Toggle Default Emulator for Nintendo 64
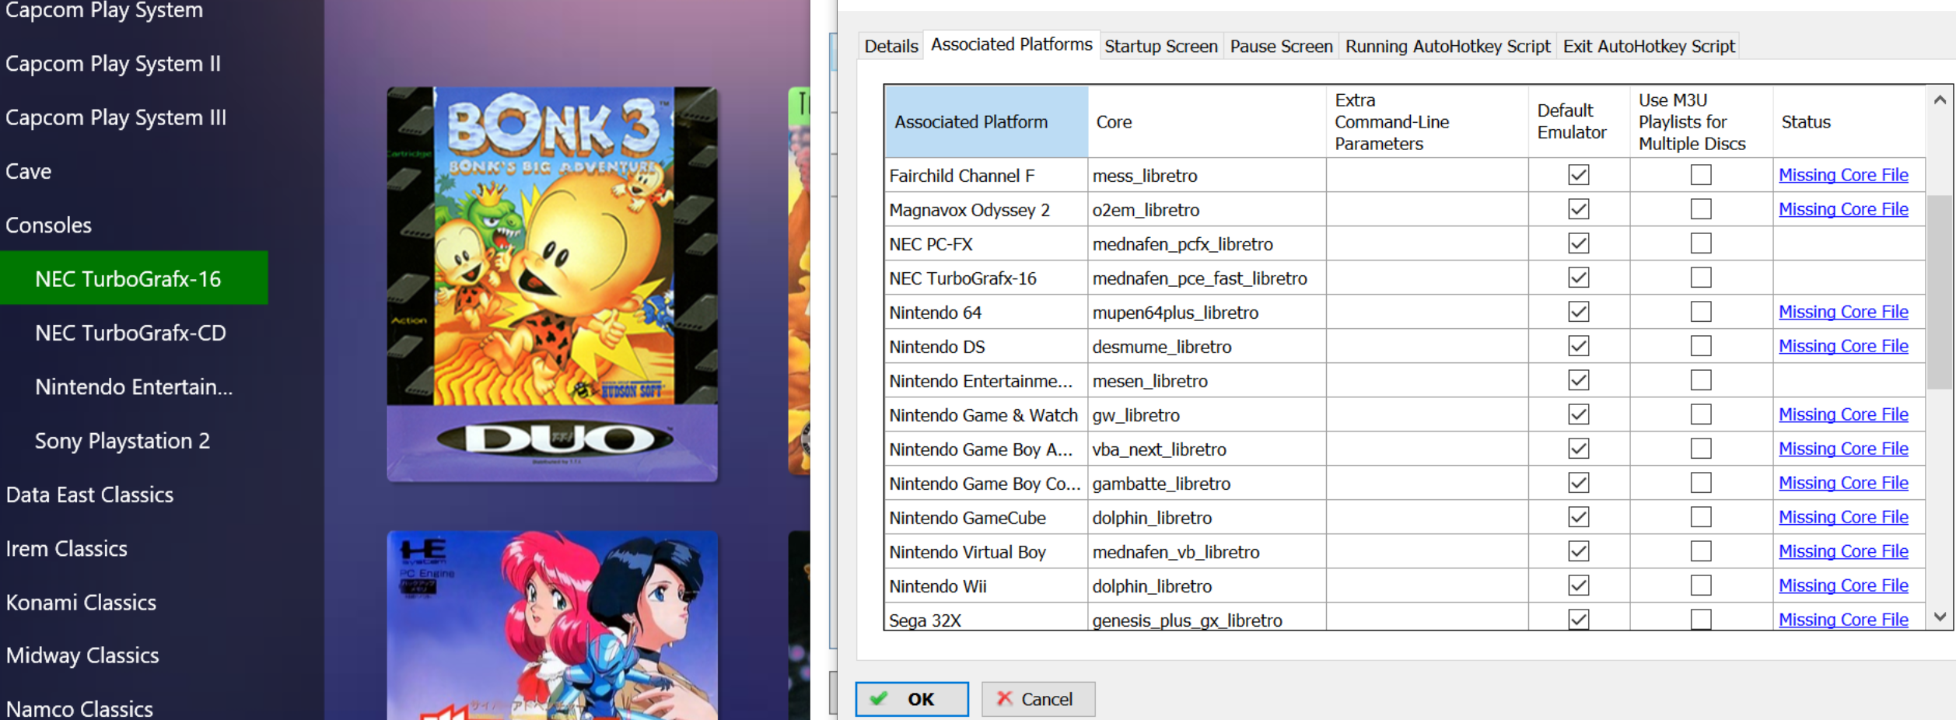 [1578, 312]
